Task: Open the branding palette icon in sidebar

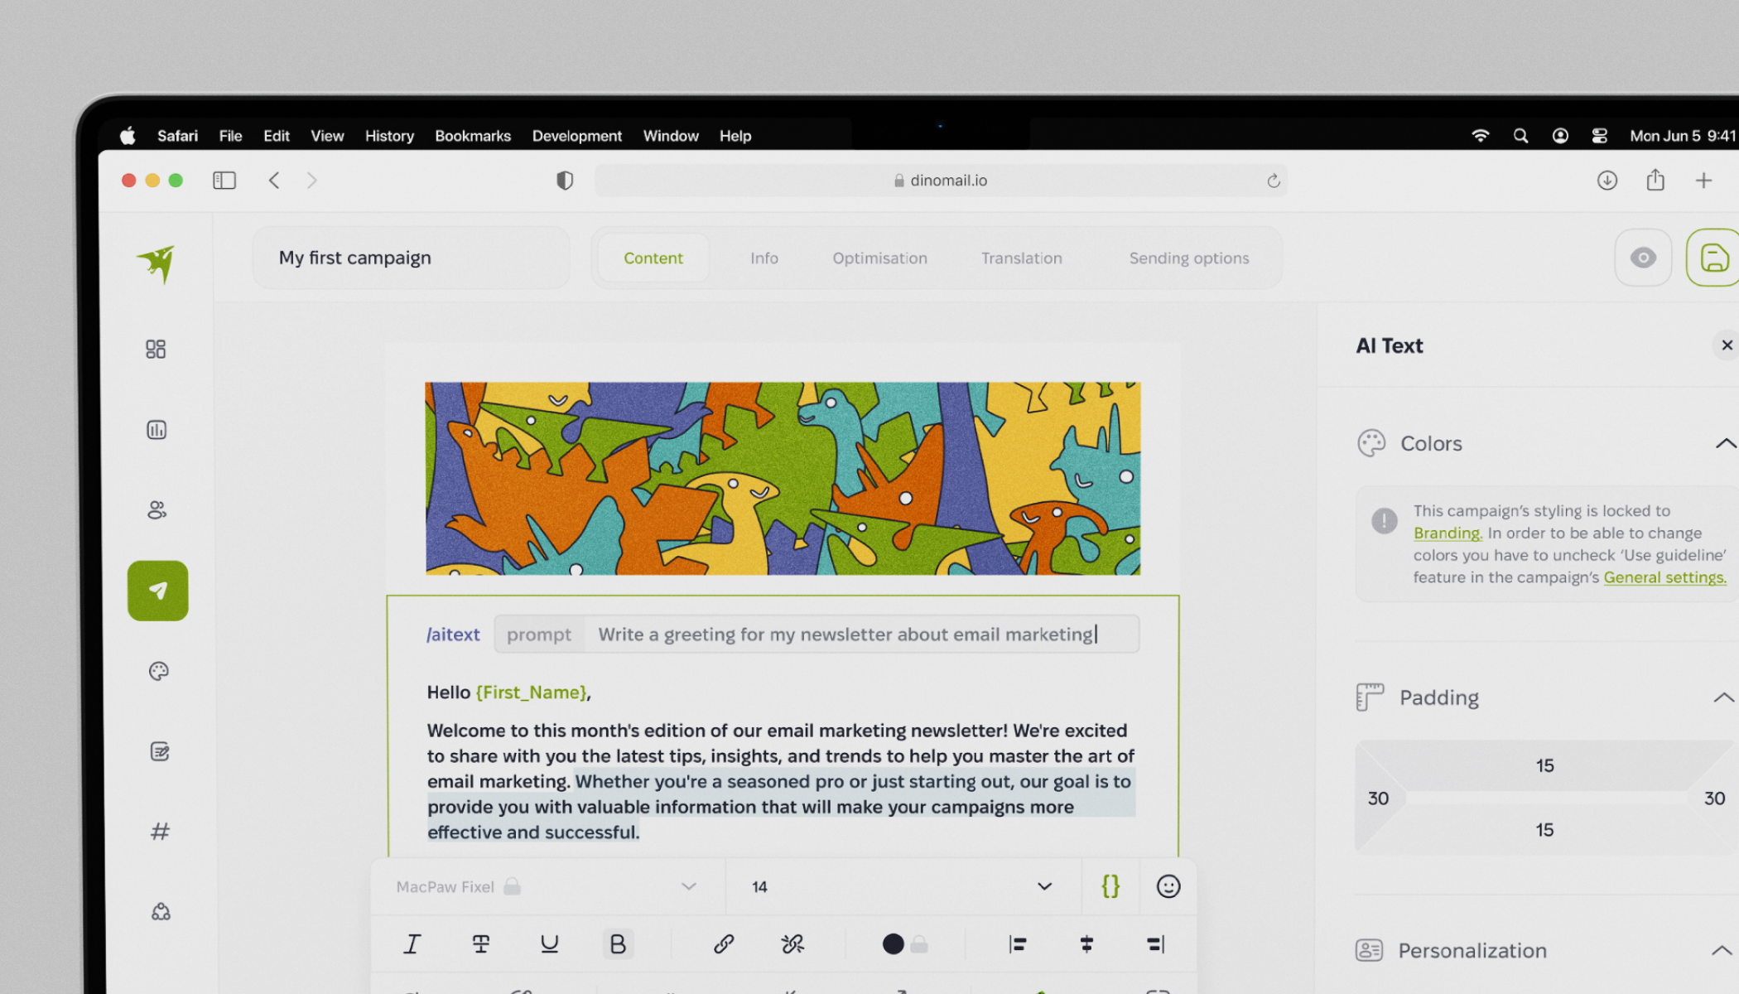Action: click(159, 671)
